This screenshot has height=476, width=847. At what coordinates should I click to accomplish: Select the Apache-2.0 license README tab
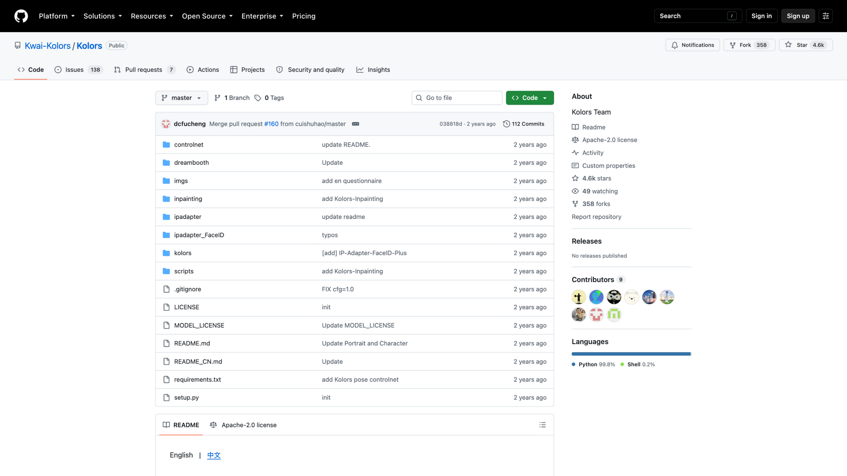pos(243,425)
